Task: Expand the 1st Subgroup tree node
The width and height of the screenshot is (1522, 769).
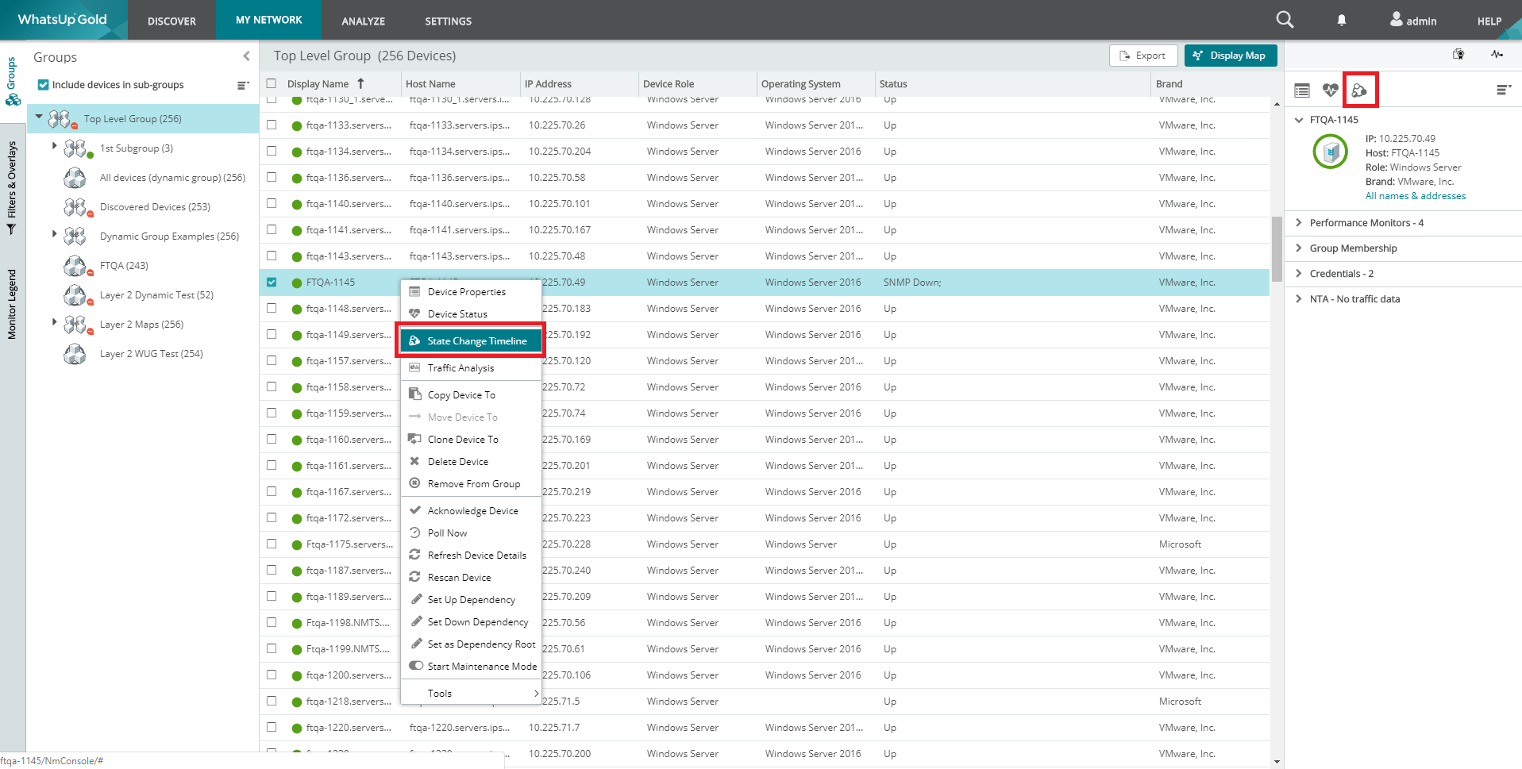Action: coord(54,146)
